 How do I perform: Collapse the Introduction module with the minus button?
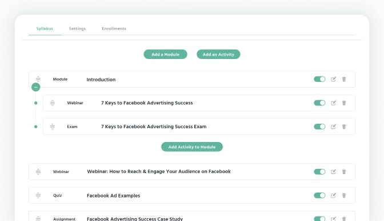pos(36,87)
